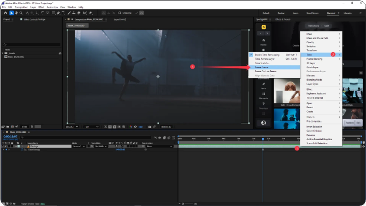Open the Animation menu
The width and height of the screenshot is (366, 206).
52,7
